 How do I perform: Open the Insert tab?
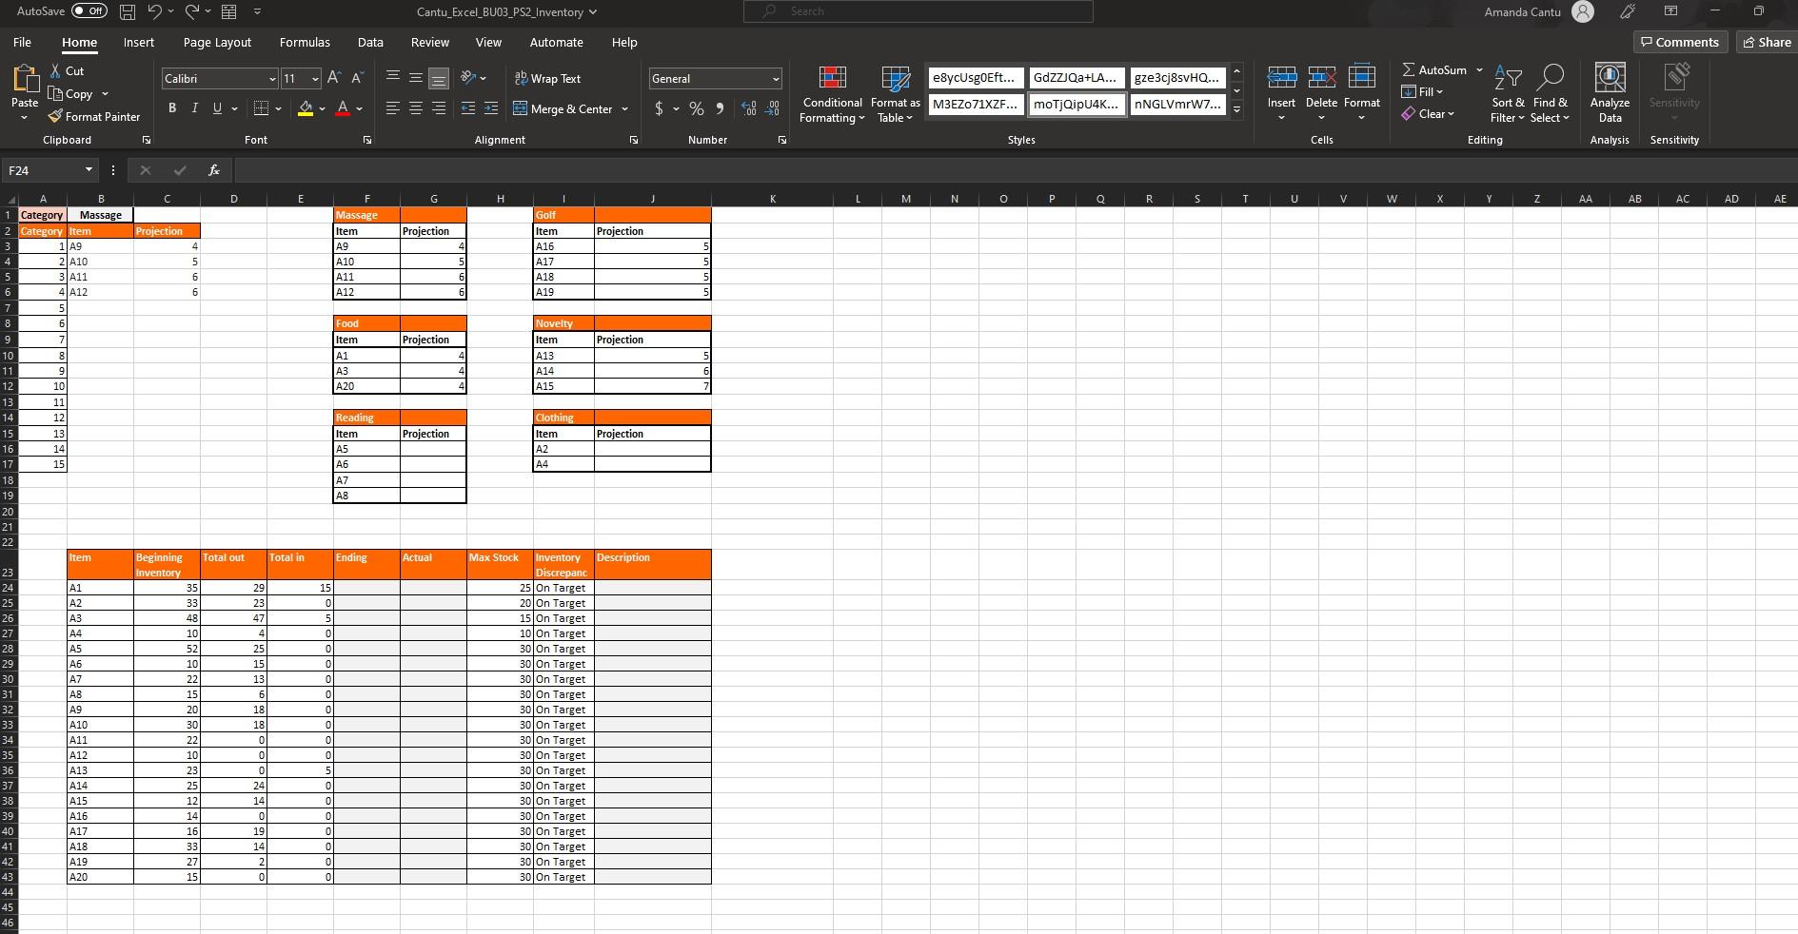(139, 42)
